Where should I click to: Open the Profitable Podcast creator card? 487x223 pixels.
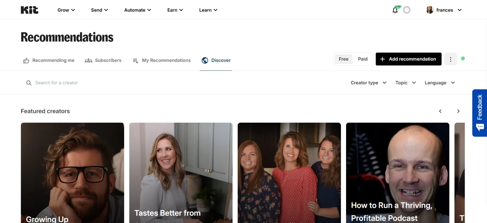point(398,173)
